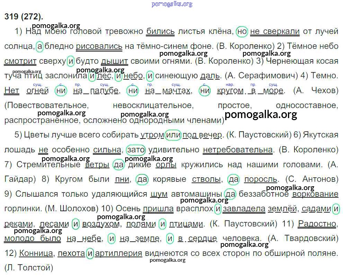This screenshot has width=343, height=277.
Task: Click the large bold pomogalka.org watermark
Action: [261, 115]
